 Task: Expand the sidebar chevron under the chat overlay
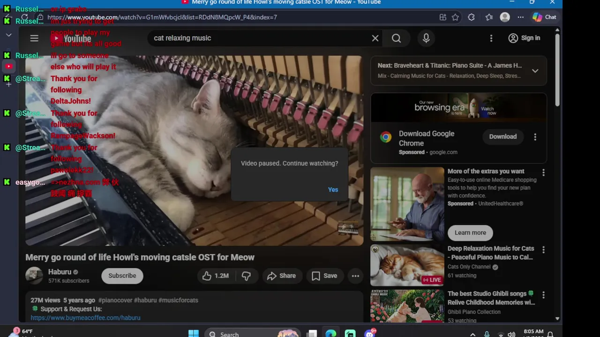8,35
